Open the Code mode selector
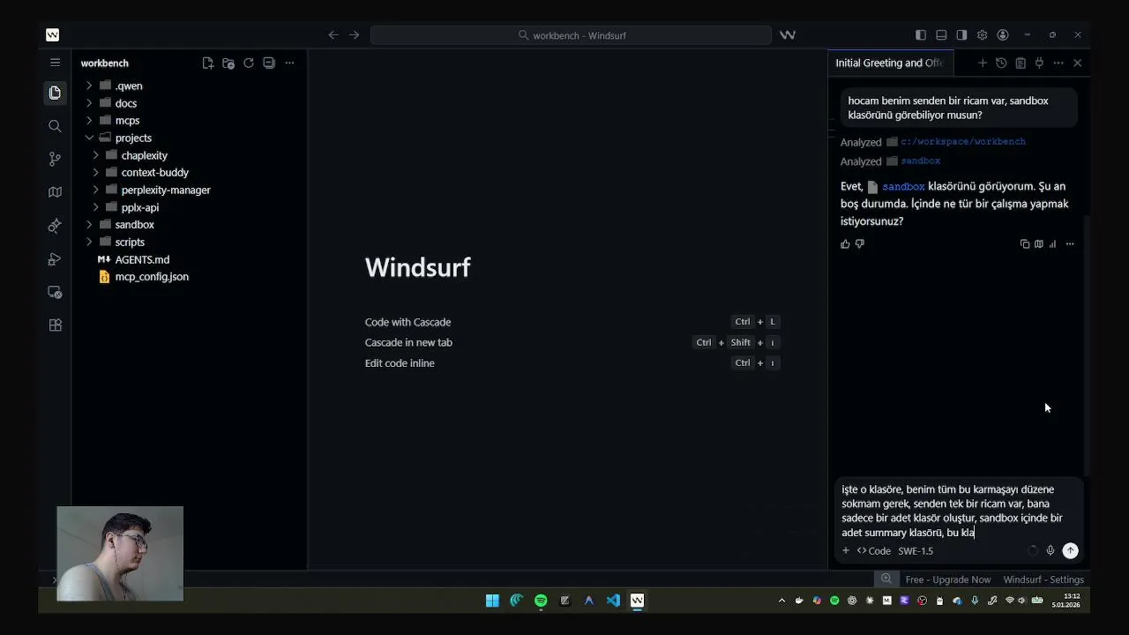 tap(874, 550)
